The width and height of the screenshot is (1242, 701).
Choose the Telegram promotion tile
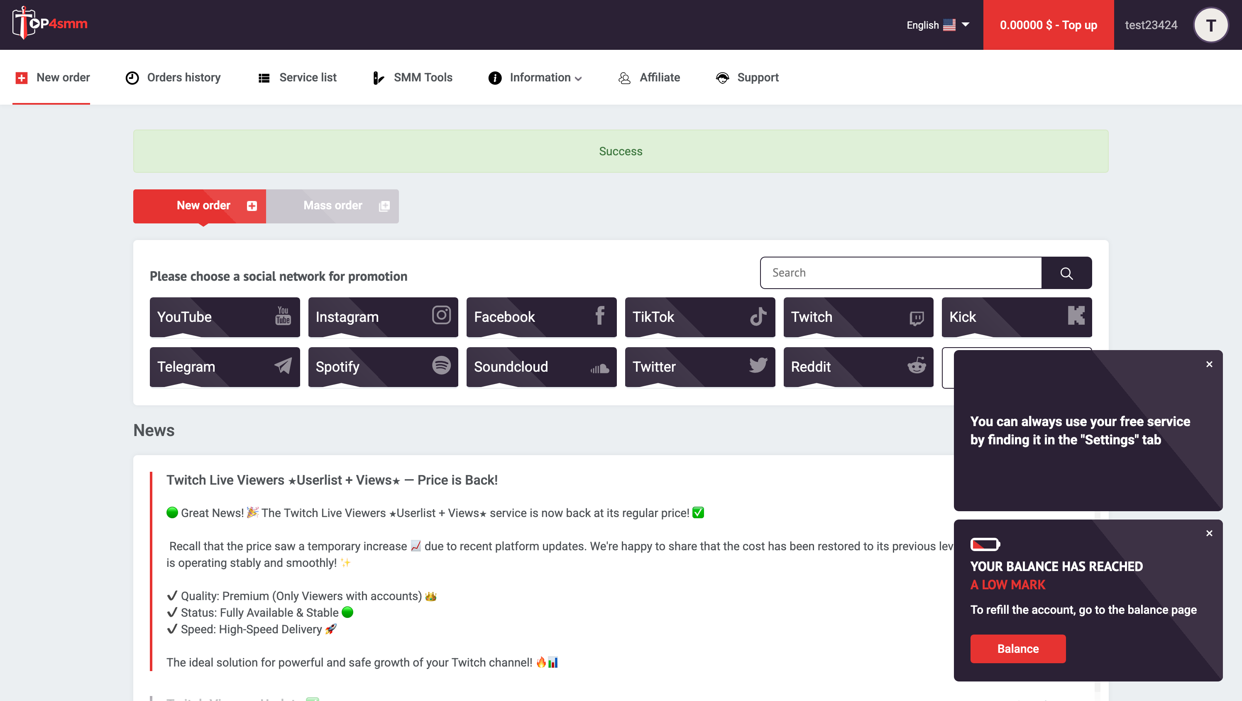(225, 367)
